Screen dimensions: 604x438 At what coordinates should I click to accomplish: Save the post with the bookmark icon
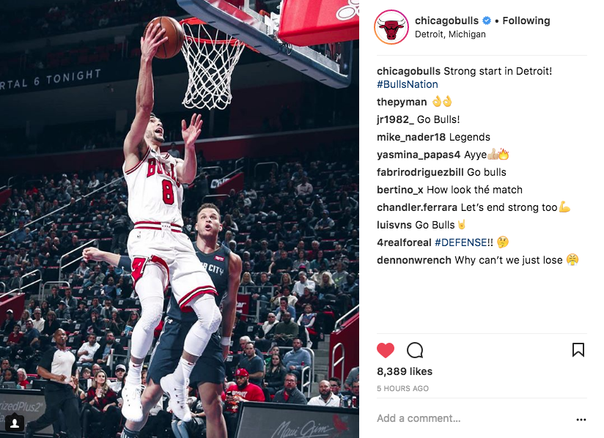[578, 350]
